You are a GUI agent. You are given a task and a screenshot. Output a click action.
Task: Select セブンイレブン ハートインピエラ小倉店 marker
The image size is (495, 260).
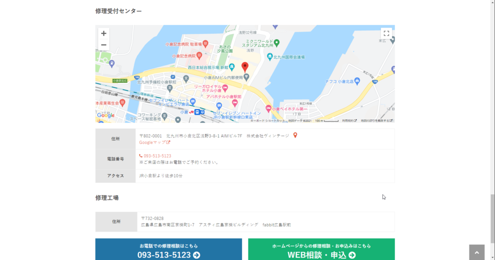click(192, 101)
